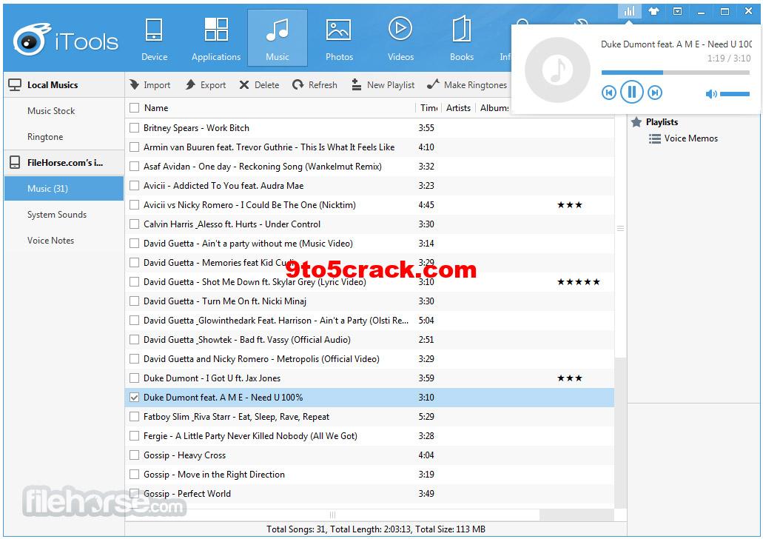Screen dimensions: 763x539
Task: Click the star rating of Duke Dumont - I Got U
Action: point(570,378)
